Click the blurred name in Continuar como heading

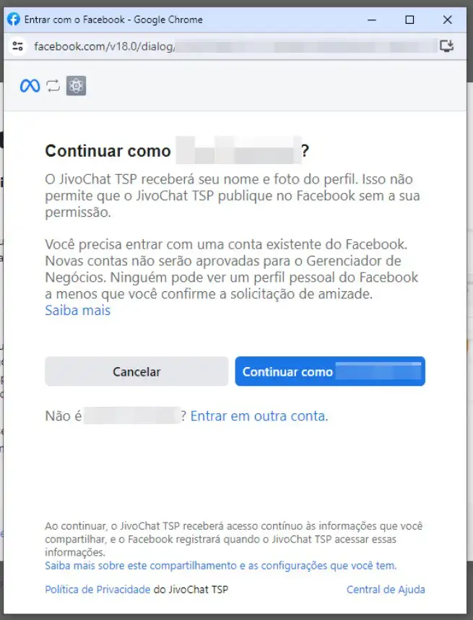coord(238,150)
